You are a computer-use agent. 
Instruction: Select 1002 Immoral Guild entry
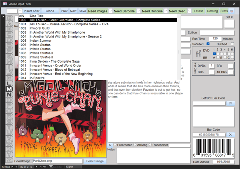tap(98, 28)
